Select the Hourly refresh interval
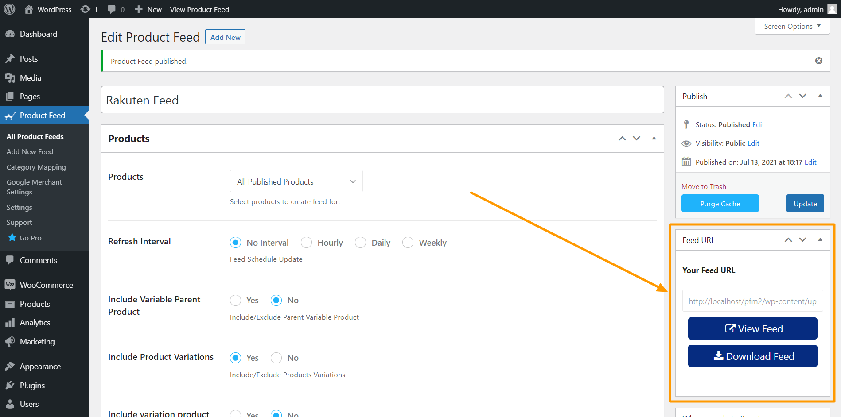 tap(306, 243)
